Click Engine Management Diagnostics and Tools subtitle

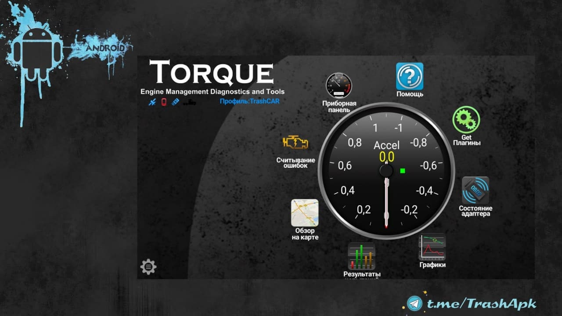213,92
